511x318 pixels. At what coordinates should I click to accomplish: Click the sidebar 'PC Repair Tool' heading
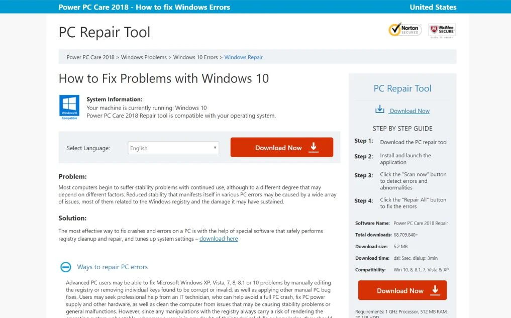coord(402,88)
